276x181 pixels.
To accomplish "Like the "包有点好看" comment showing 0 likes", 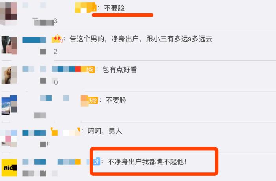I will coord(43,80).
